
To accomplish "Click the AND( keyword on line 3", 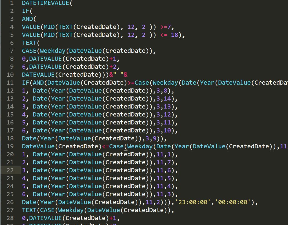I will point(29,19).
